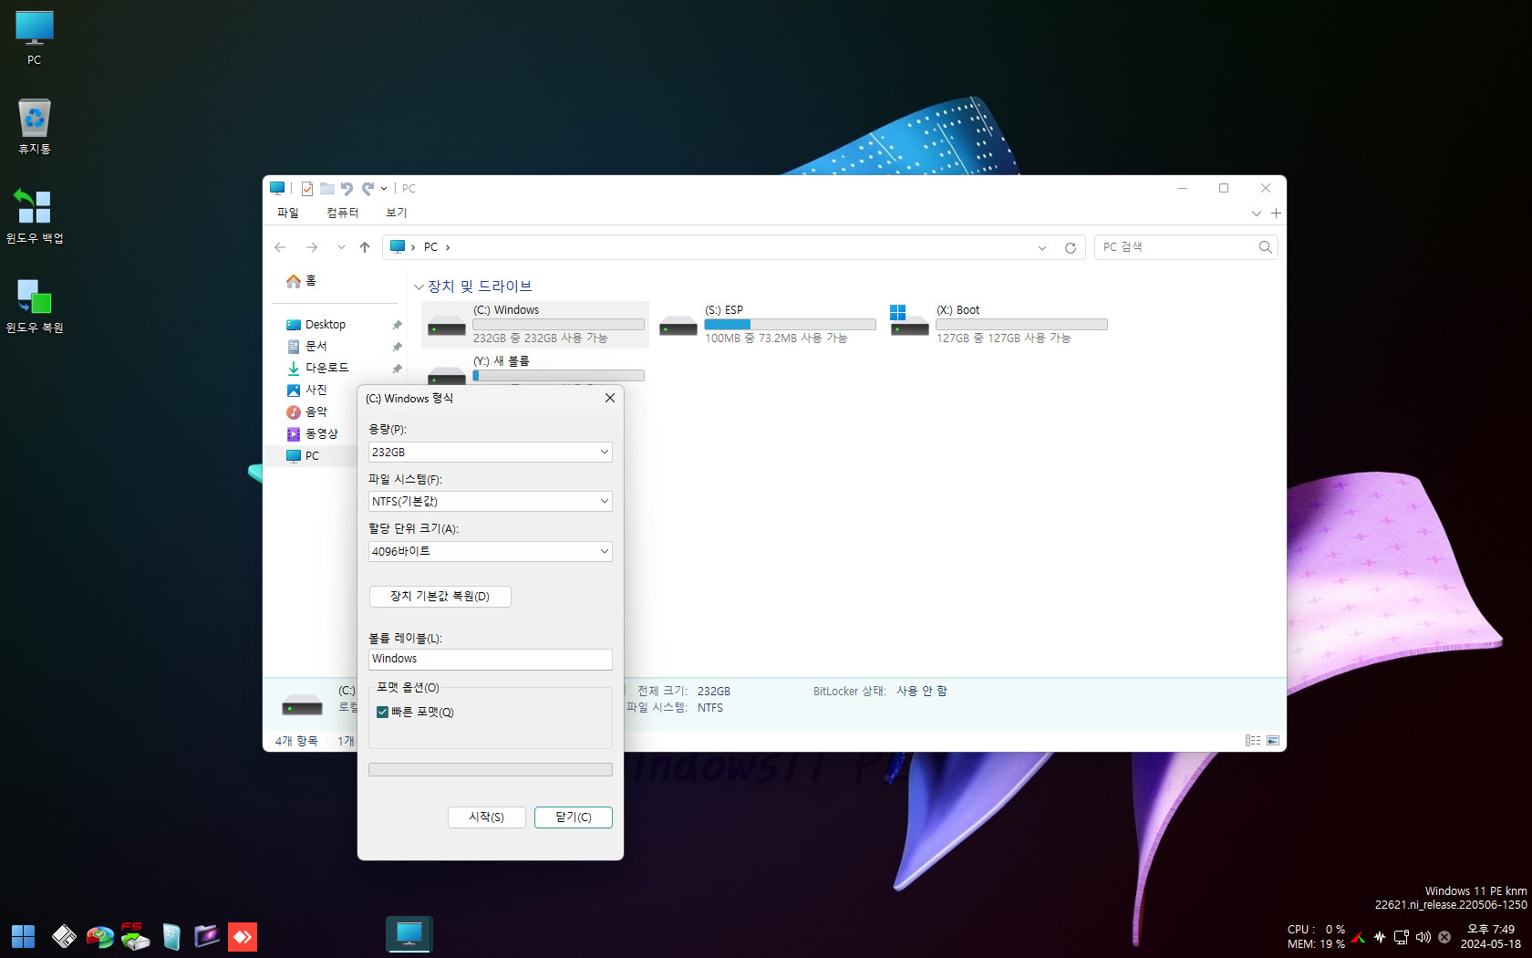The height and width of the screenshot is (958, 1532).
Task: Open the 파일 menu
Action: (288, 213)
